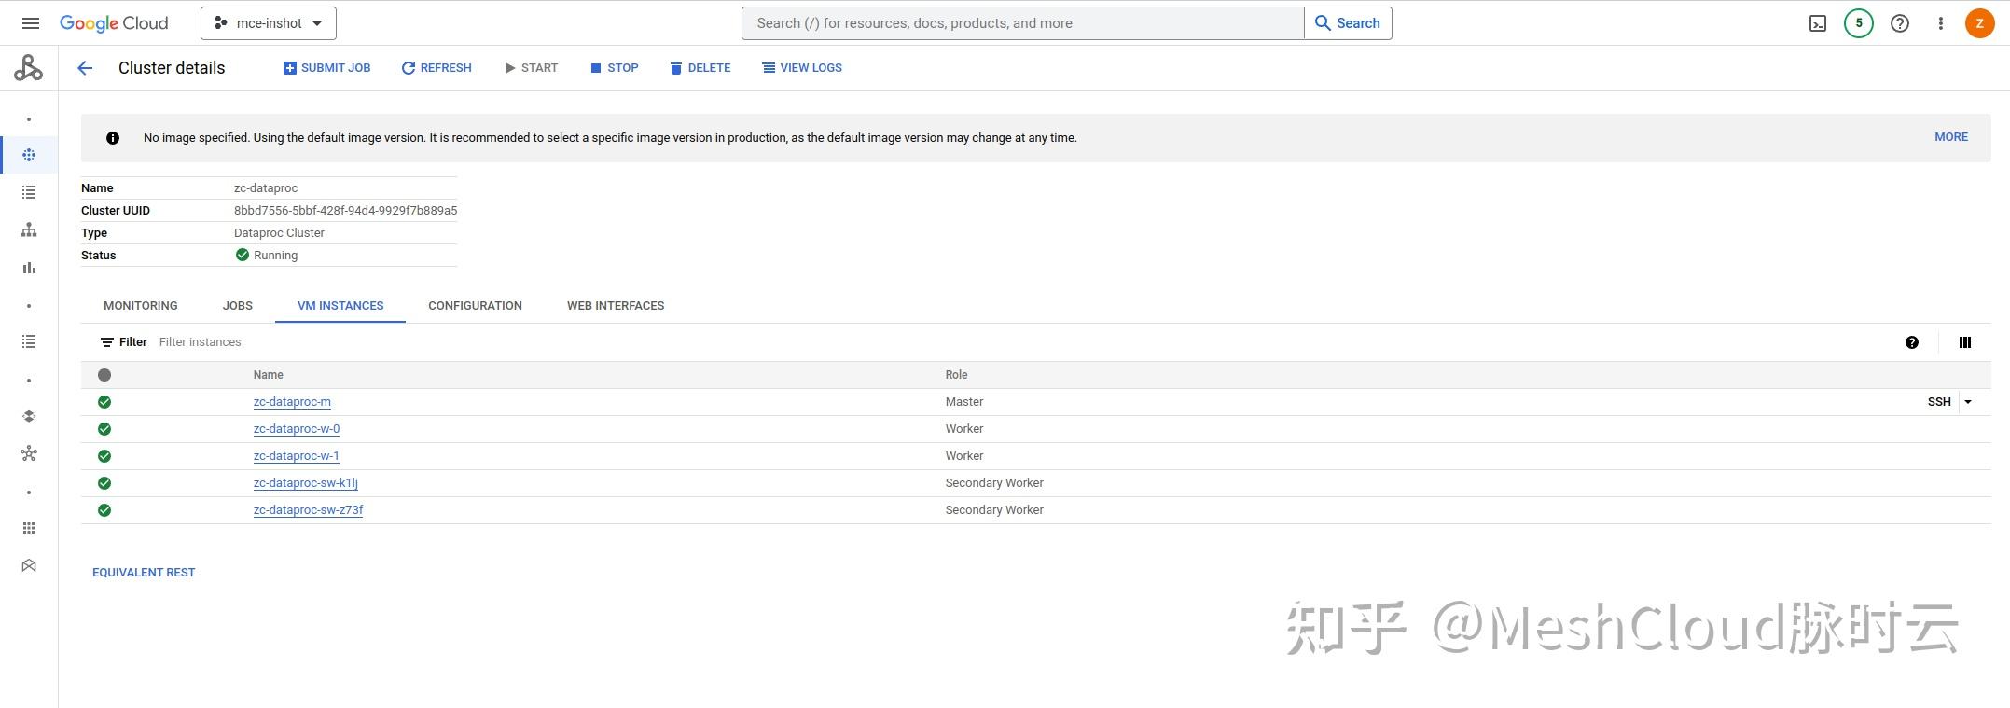
Task: Click the Master role cell
Action: [964, 402]
